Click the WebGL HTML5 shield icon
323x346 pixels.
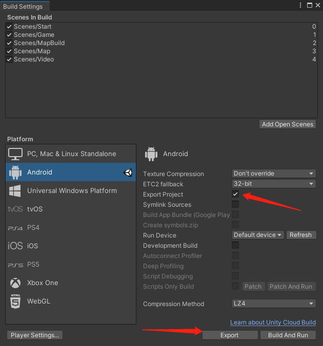[x=15, y=301]
